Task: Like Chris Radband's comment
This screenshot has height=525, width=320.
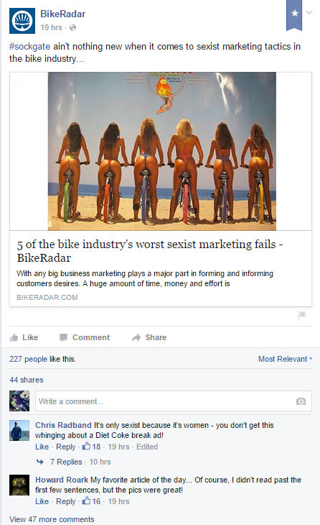Action: (42, 447)
